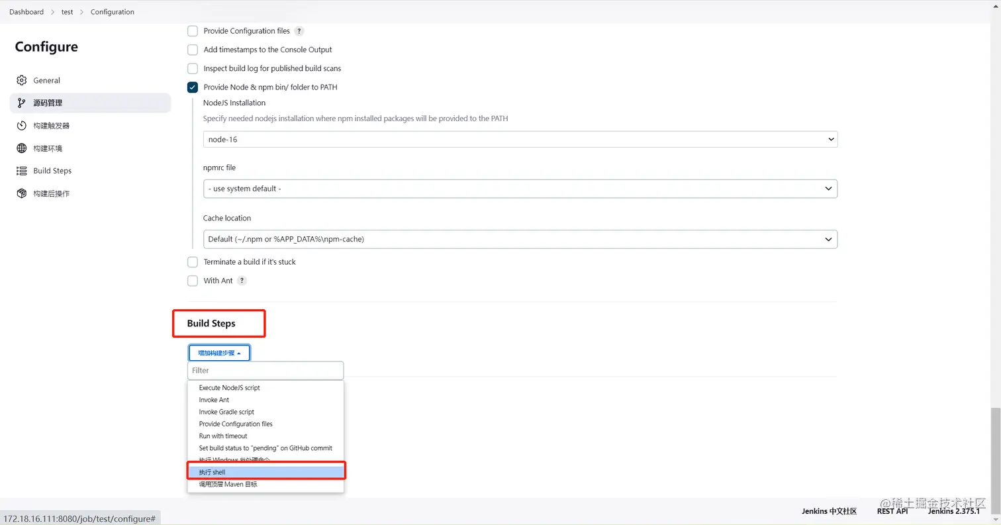Click the Configuration breadcrumb

[113, 12]
